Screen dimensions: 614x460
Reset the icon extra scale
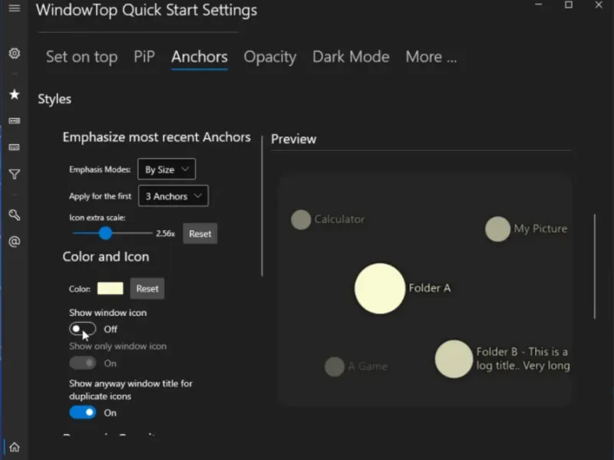click(x=200, y=234)
